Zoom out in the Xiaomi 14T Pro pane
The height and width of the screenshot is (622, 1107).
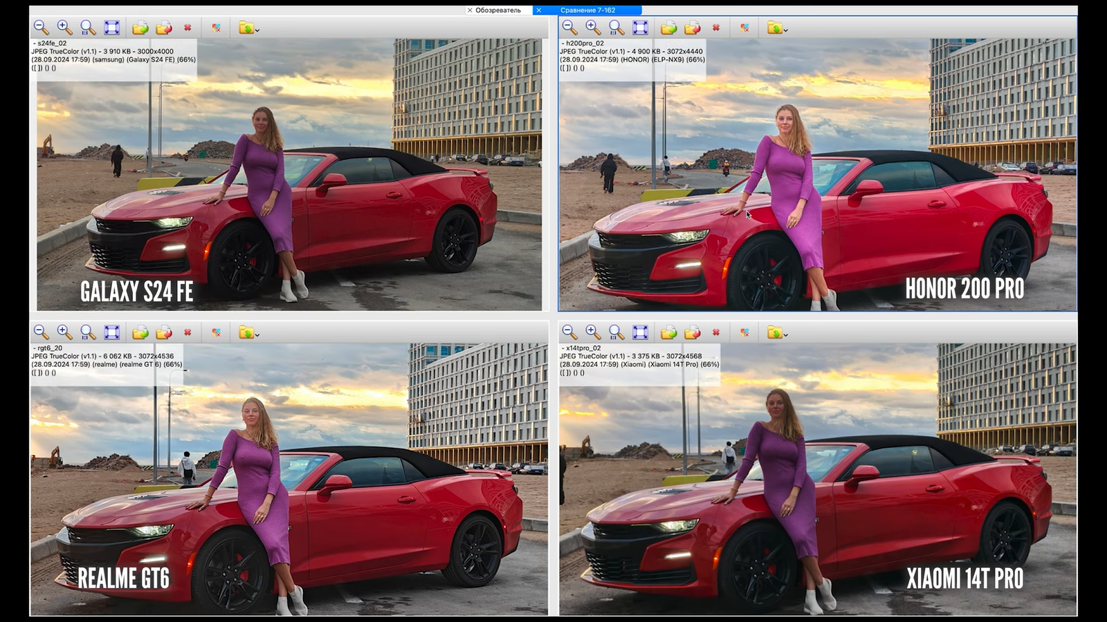569,332
